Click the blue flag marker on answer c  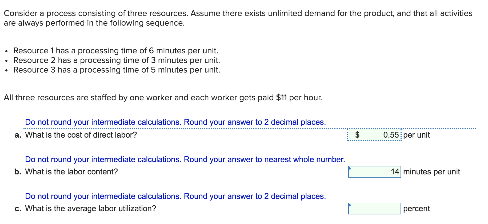tap(350, 204)
